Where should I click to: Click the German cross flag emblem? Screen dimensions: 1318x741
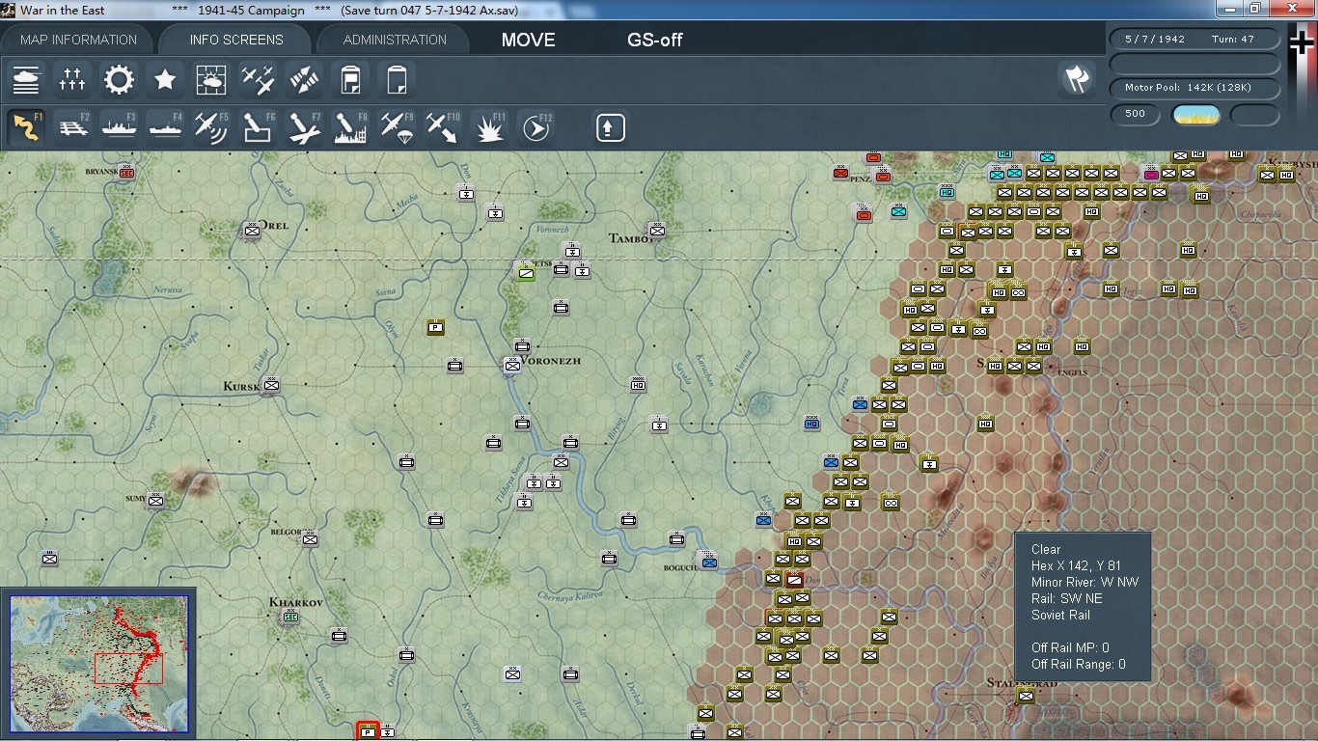[1302, 43]
